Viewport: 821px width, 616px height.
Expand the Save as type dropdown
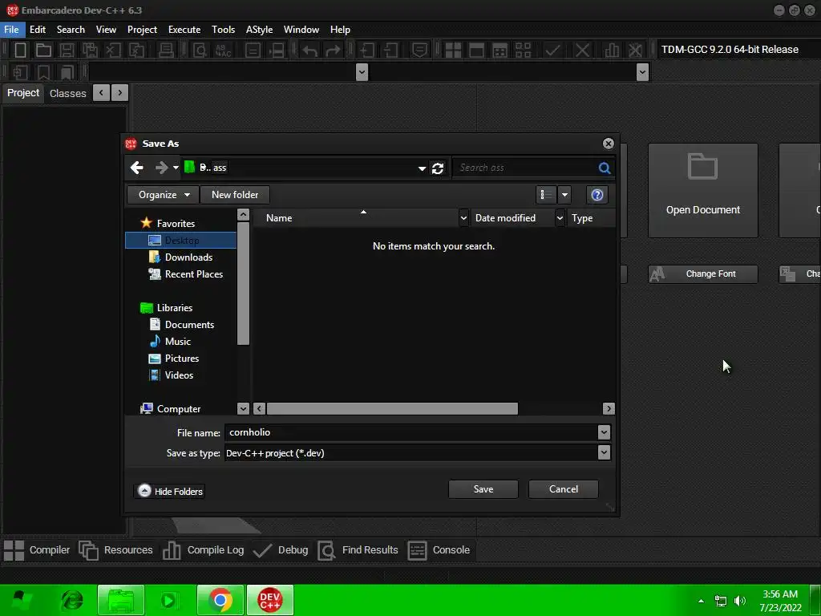(x=604, y=452)
